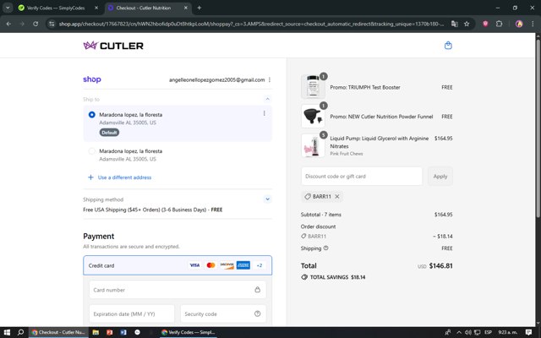Show the +2 more card brands

(x=260, y=265)
